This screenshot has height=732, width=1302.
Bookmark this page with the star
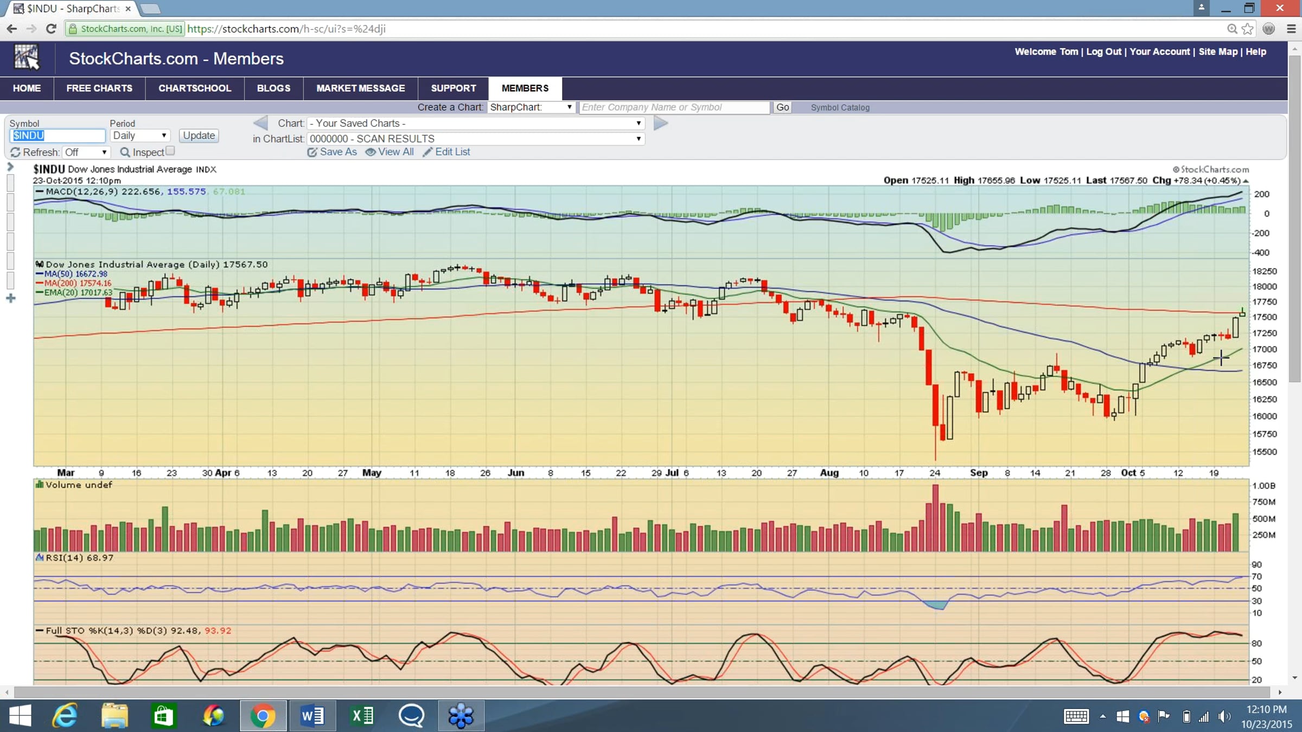[1248, 29]
